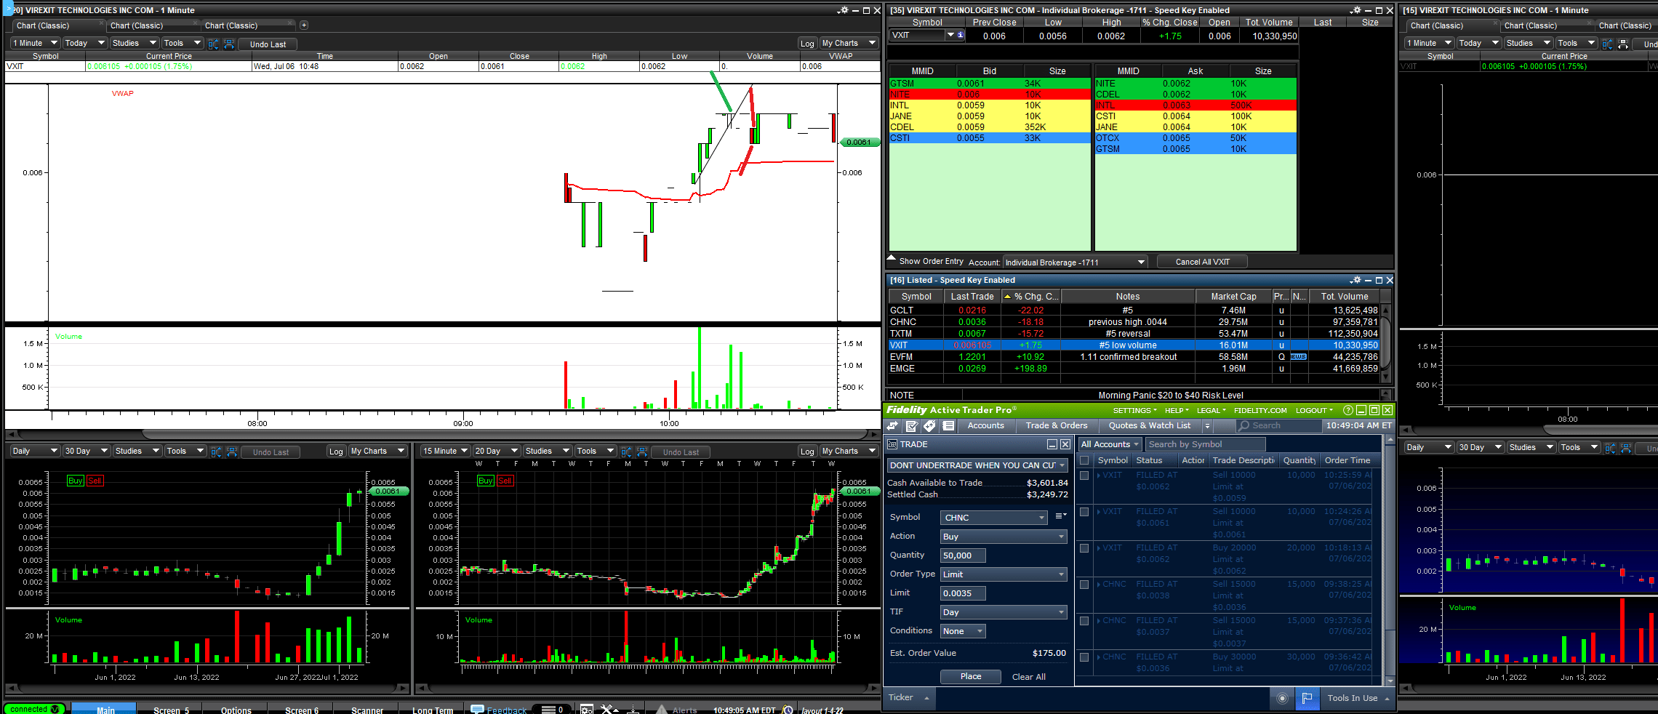
Task: Click Cancel All VXIT button
Action: [x=1202, y=262]
